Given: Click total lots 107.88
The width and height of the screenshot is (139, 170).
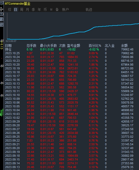Looking at the screenshot, I should [31, 121].
